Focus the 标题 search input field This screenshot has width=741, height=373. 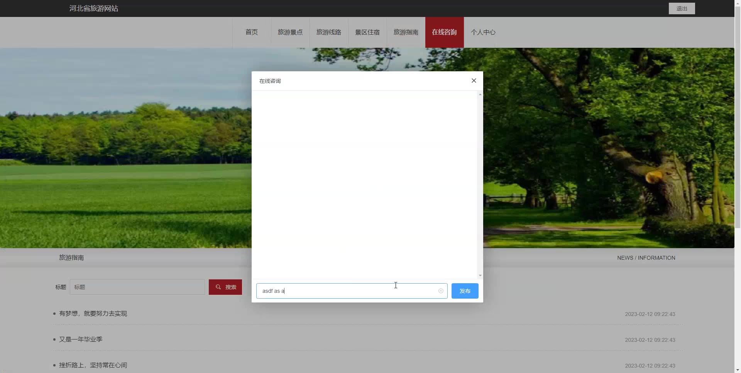coord(137,287)
